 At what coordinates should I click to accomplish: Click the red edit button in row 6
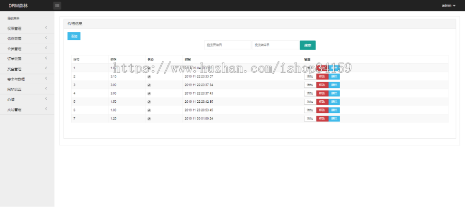tap(322, 110)
